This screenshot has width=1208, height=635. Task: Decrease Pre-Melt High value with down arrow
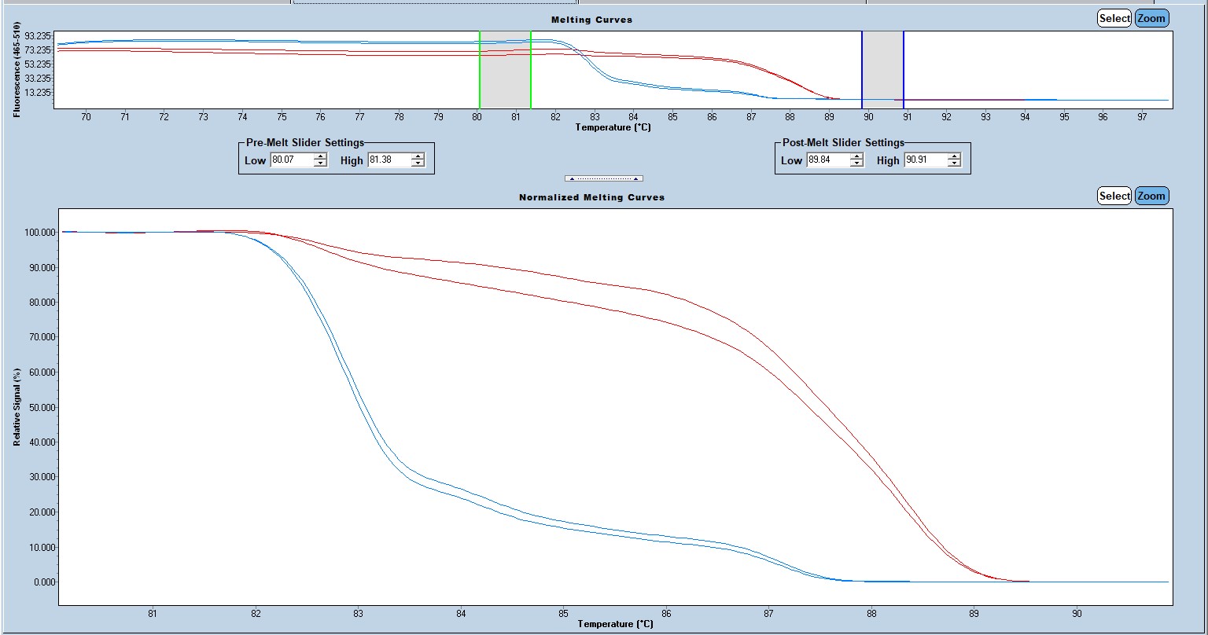[x=418, y=163]
